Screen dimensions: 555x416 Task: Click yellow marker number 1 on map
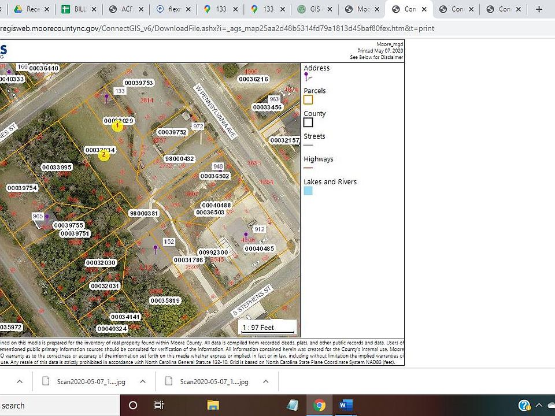(x=117, y=125)
